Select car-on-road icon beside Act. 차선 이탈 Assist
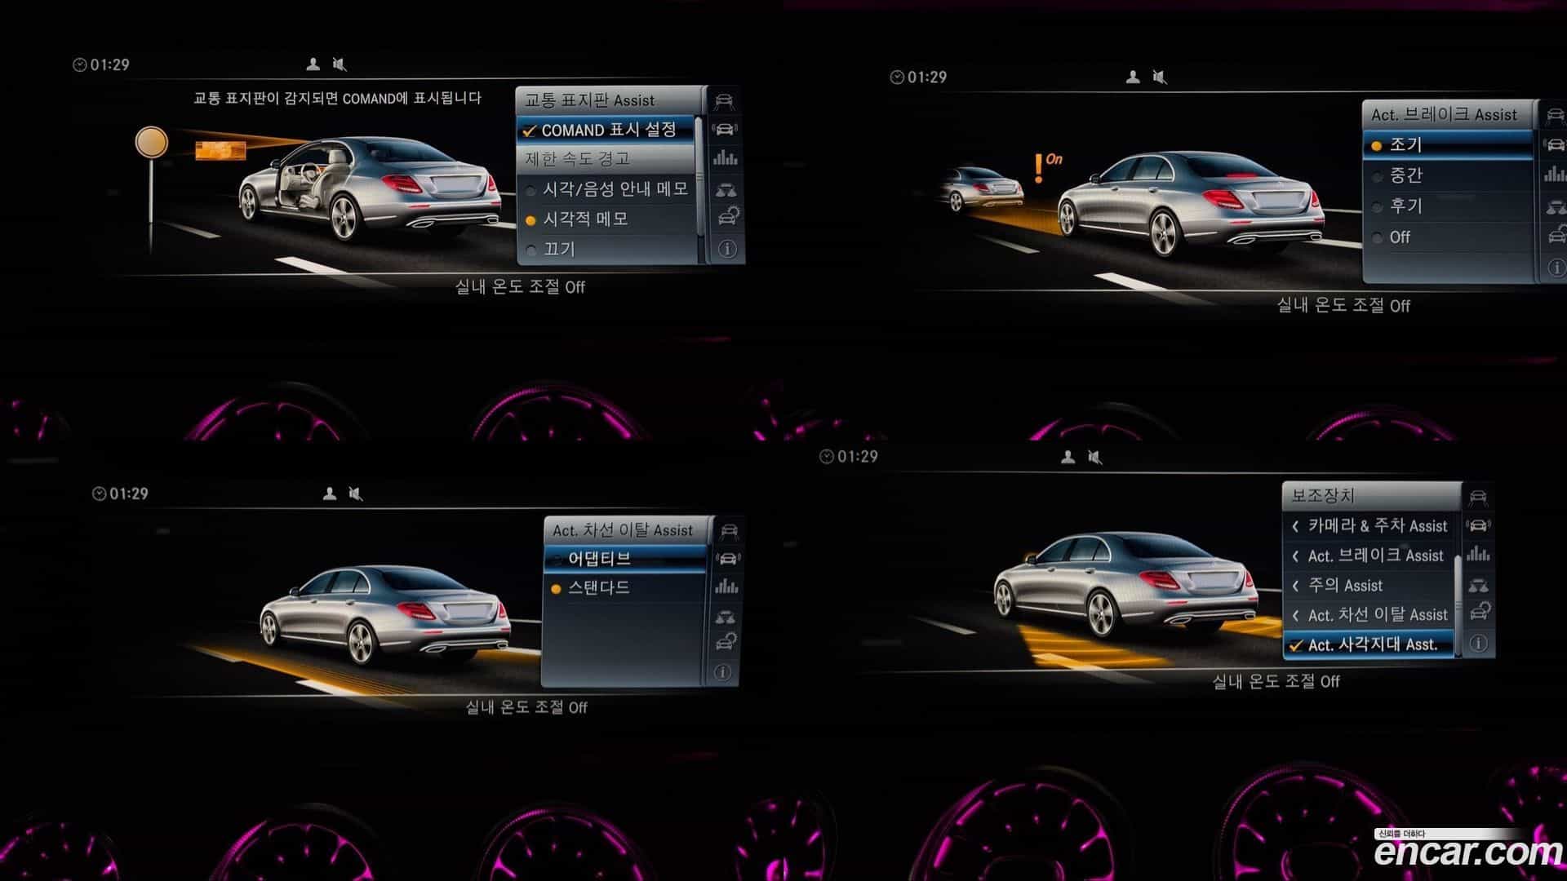 [729, 531]
